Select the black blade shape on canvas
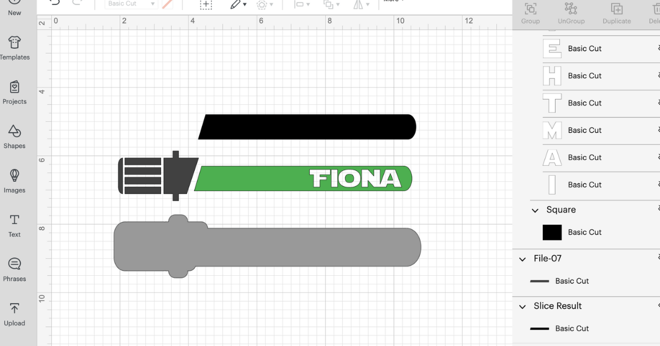 (x=307, y=127)
